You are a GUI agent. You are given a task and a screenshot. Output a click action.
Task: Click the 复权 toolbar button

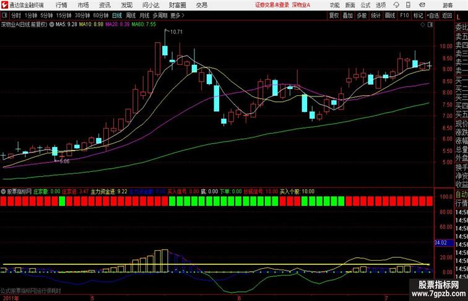334,15
